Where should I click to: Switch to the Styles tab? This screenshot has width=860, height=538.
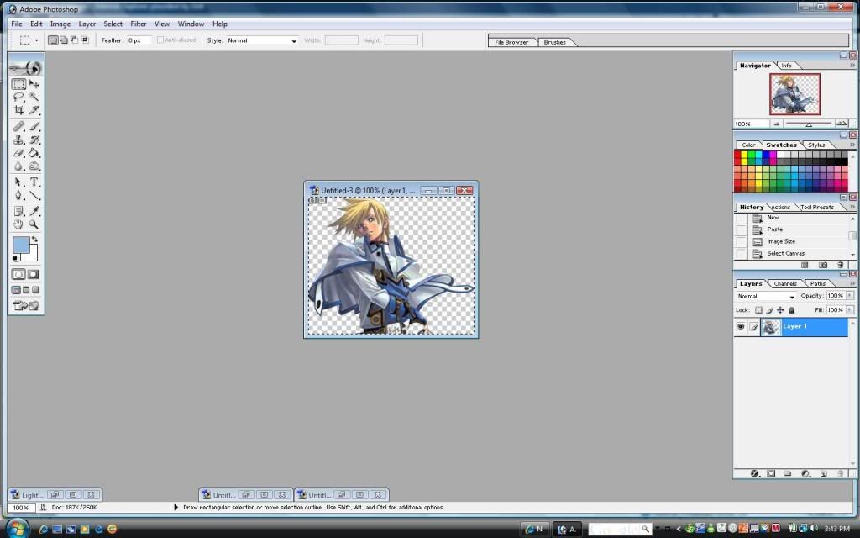(816, 145)
